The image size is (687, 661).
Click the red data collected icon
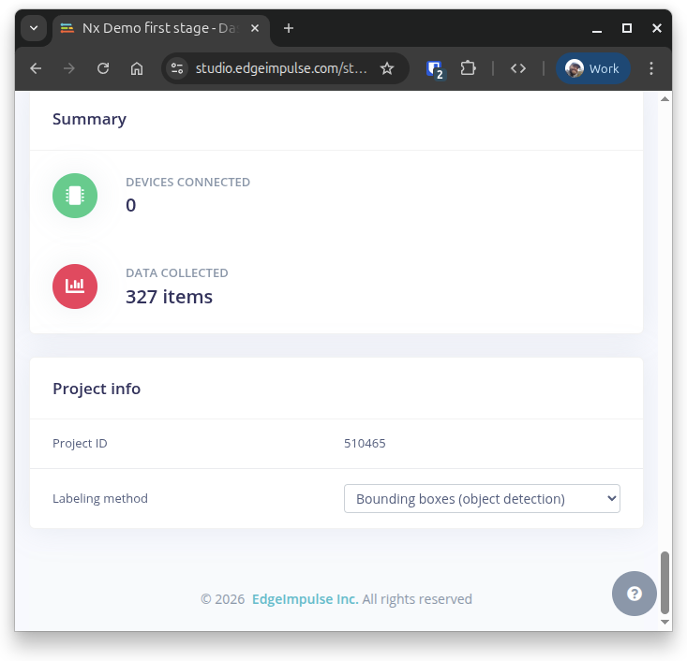point(75,286)
